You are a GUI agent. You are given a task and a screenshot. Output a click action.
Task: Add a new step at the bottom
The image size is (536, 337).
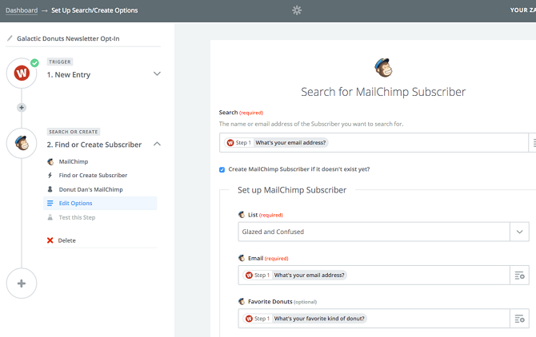click(x=22, y=283)
